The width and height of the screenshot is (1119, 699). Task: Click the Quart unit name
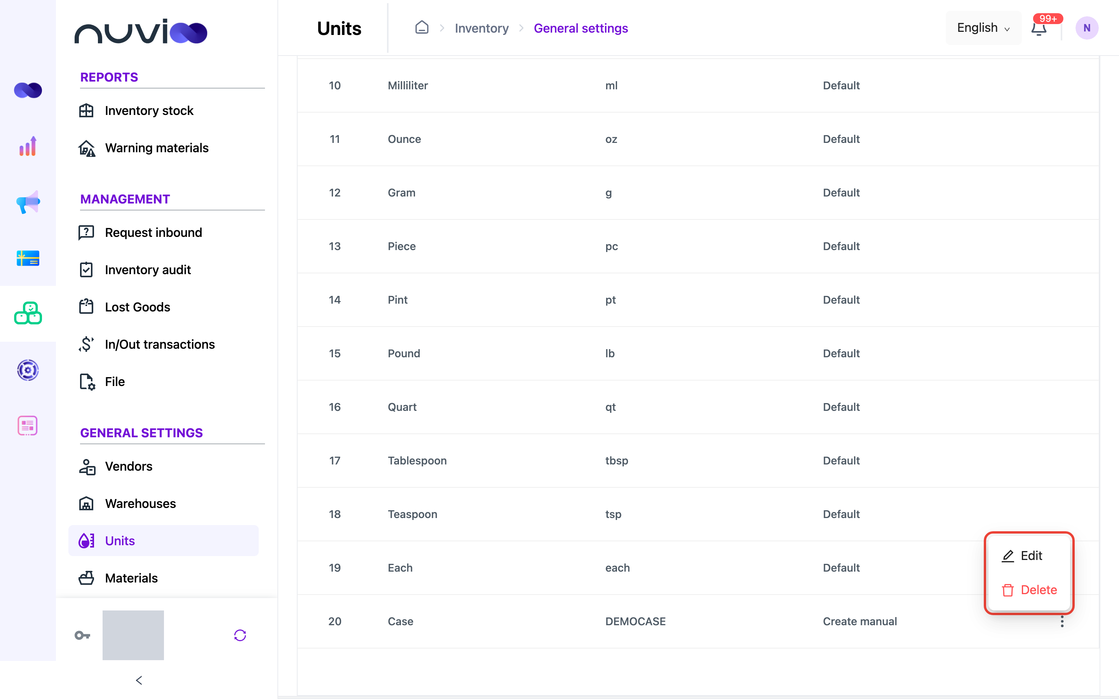click(402, 407)
